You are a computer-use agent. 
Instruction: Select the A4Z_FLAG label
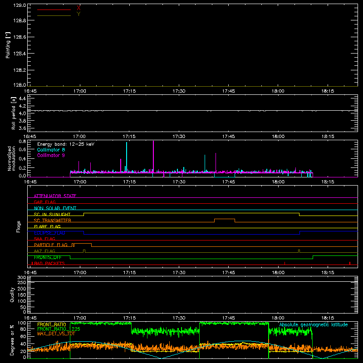(44, 251)
